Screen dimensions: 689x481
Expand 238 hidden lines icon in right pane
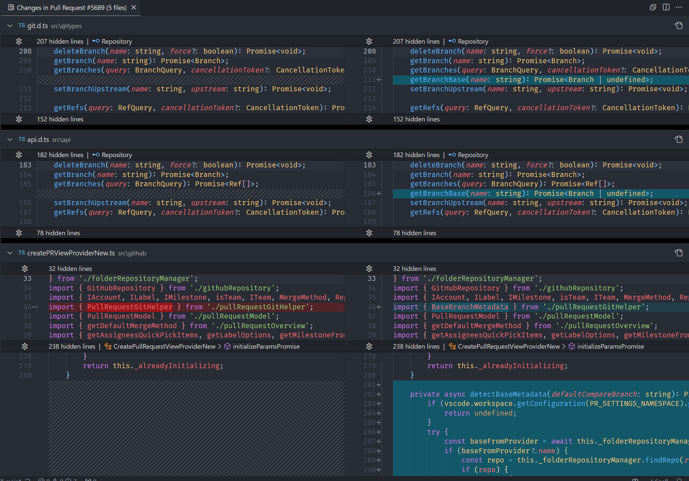(369, 346)
